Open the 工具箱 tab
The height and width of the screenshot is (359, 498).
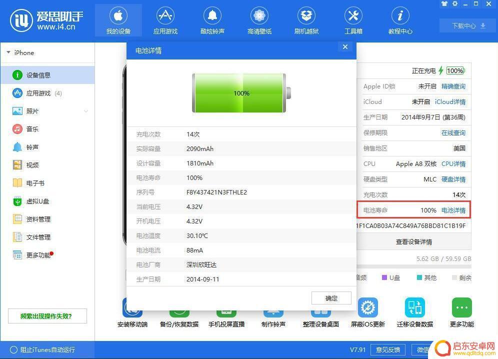(353, 20)
